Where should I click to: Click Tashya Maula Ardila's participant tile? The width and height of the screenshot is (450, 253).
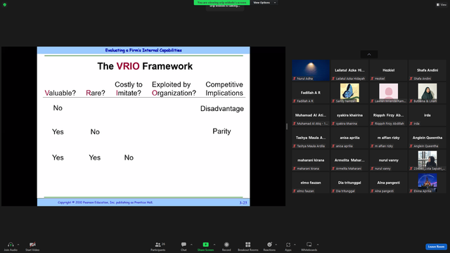coord(311,138)
